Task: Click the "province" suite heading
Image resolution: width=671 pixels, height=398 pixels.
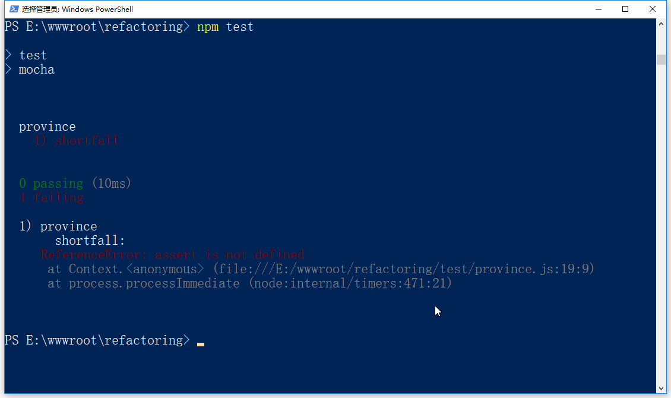Action: click(x=48, y=127)
